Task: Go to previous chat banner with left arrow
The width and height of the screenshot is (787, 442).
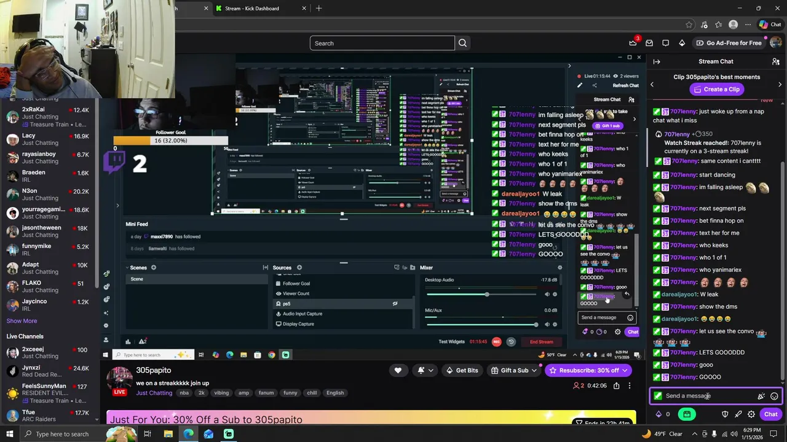Action: click(652, 85)
